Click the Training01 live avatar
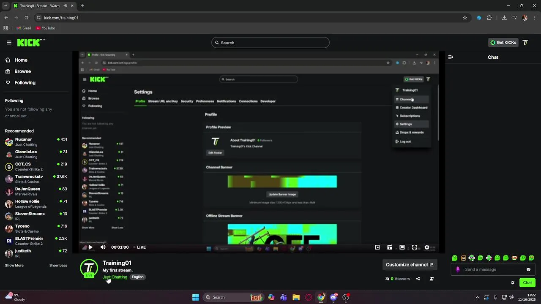Screen dimensions: 541x304 pyautogui.click(x=89, y=269)
